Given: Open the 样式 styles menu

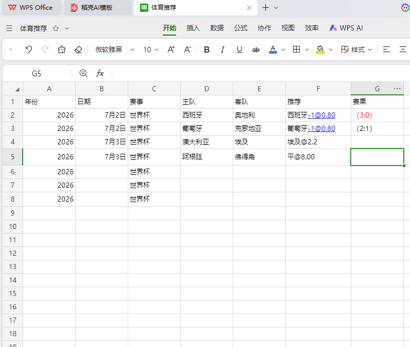Looking at the screenshot, I should coord(356,49).
